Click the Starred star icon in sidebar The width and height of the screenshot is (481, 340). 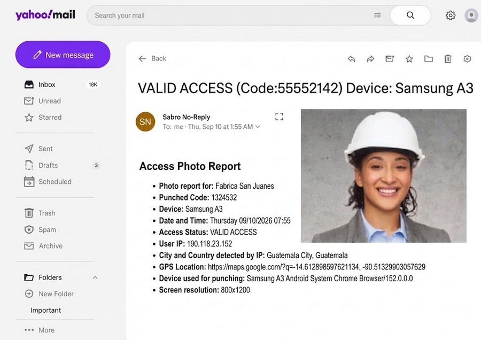29,117
